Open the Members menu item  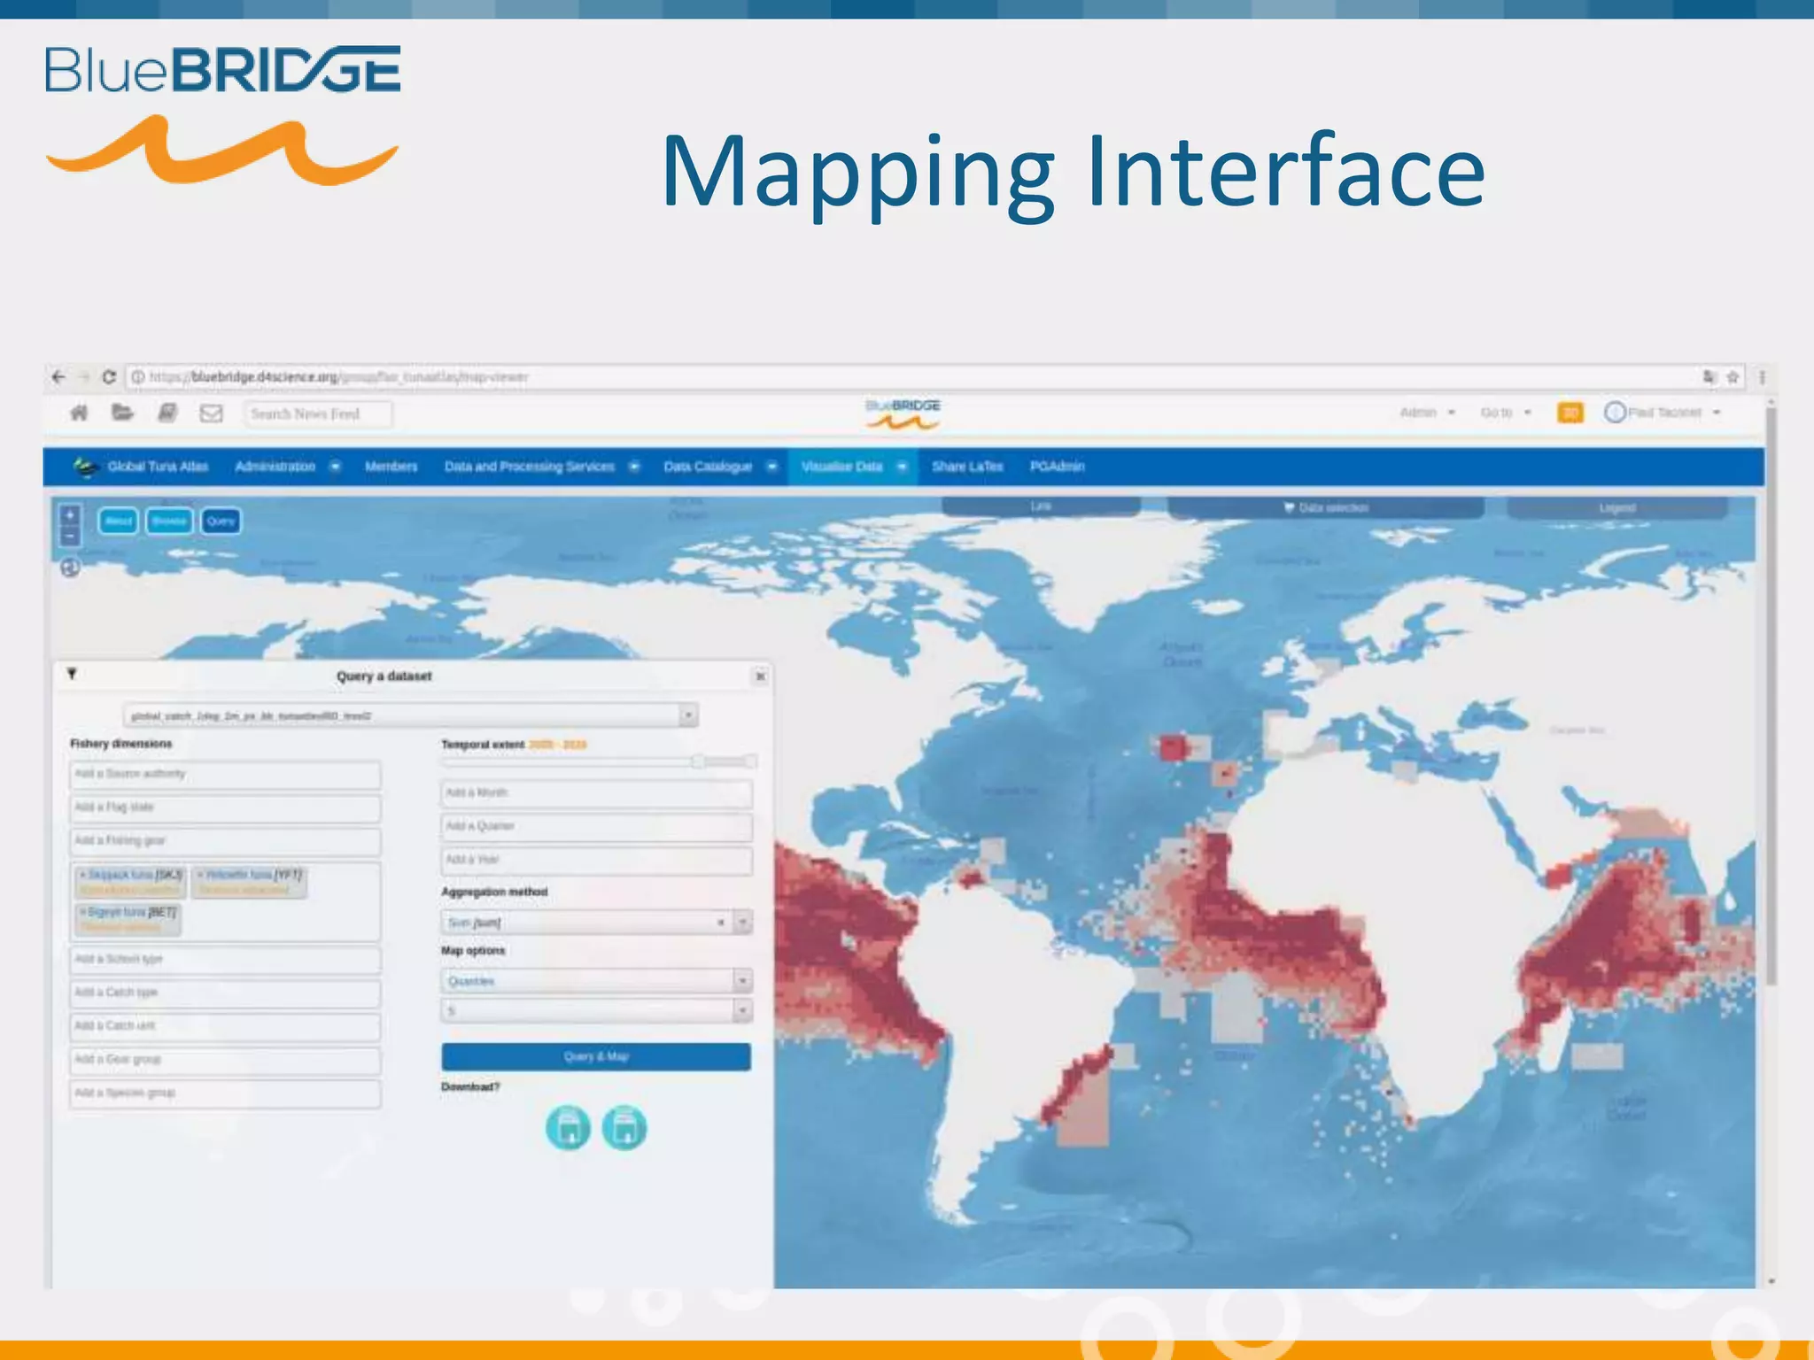[391, 467]
